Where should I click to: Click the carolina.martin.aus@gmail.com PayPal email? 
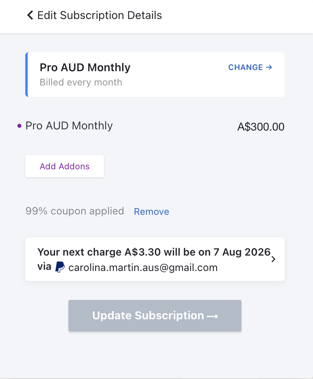point(143,267)
